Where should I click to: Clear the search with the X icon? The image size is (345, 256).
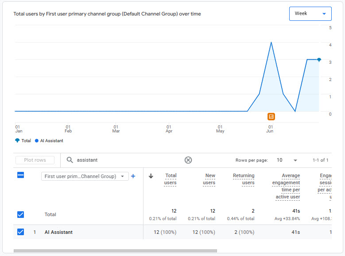coord(188,160)
